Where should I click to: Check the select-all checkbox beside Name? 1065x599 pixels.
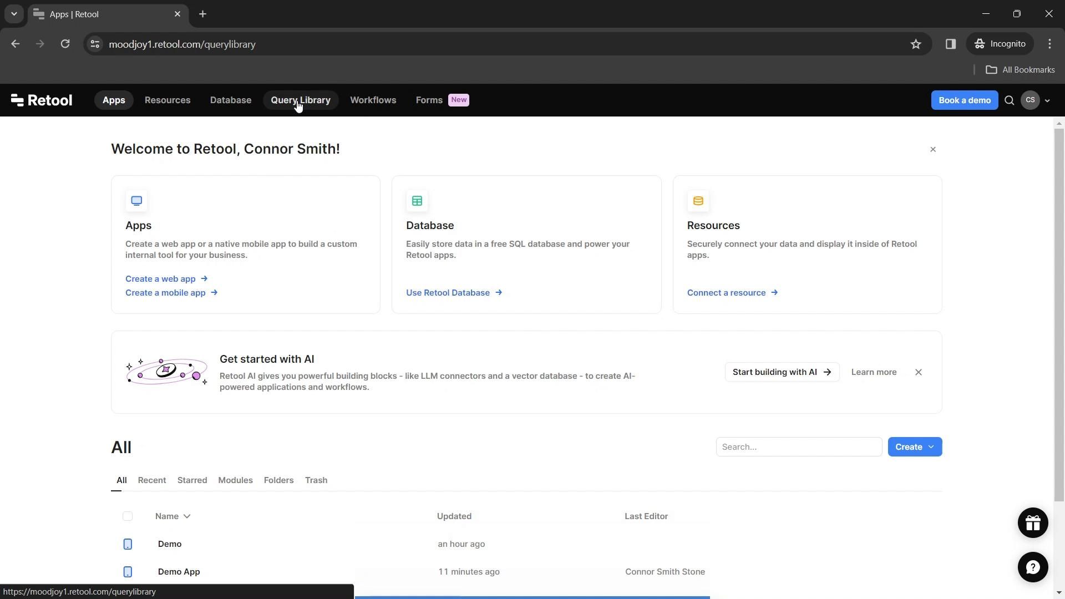tap(128, 516)
